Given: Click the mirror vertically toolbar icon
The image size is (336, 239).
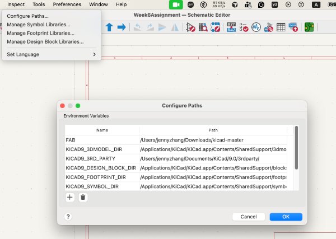Looking at the screenshot, I should pos(162,27).
